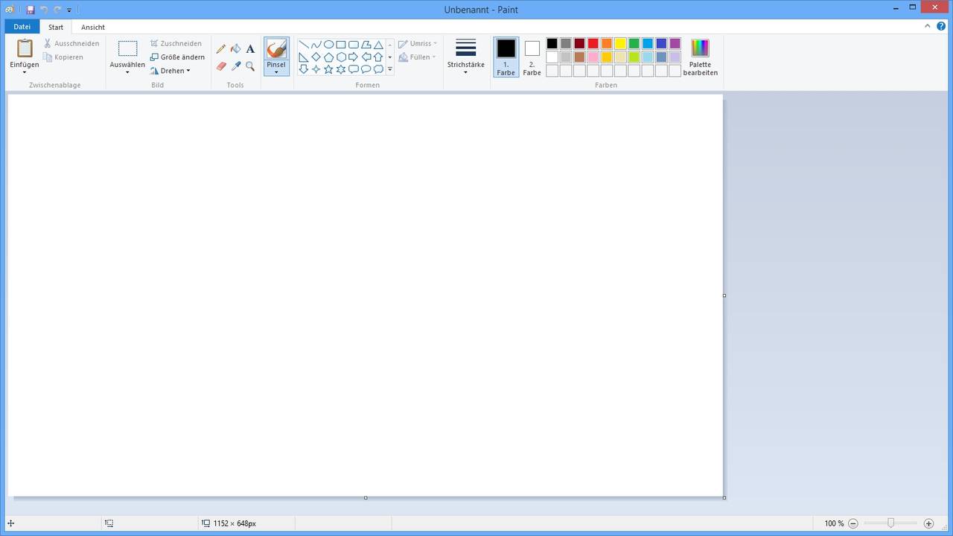Pick the pink rose color swatch

pyautogui.click(x=593, y=57)
